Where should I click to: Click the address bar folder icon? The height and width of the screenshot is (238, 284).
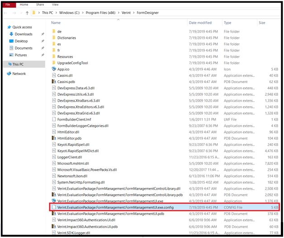[33, 13]
